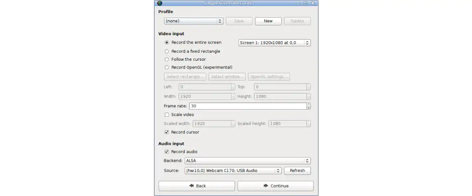
Task: Enable the Scale video checkbox
Action: pyautogui.click(x=167, y=115)
